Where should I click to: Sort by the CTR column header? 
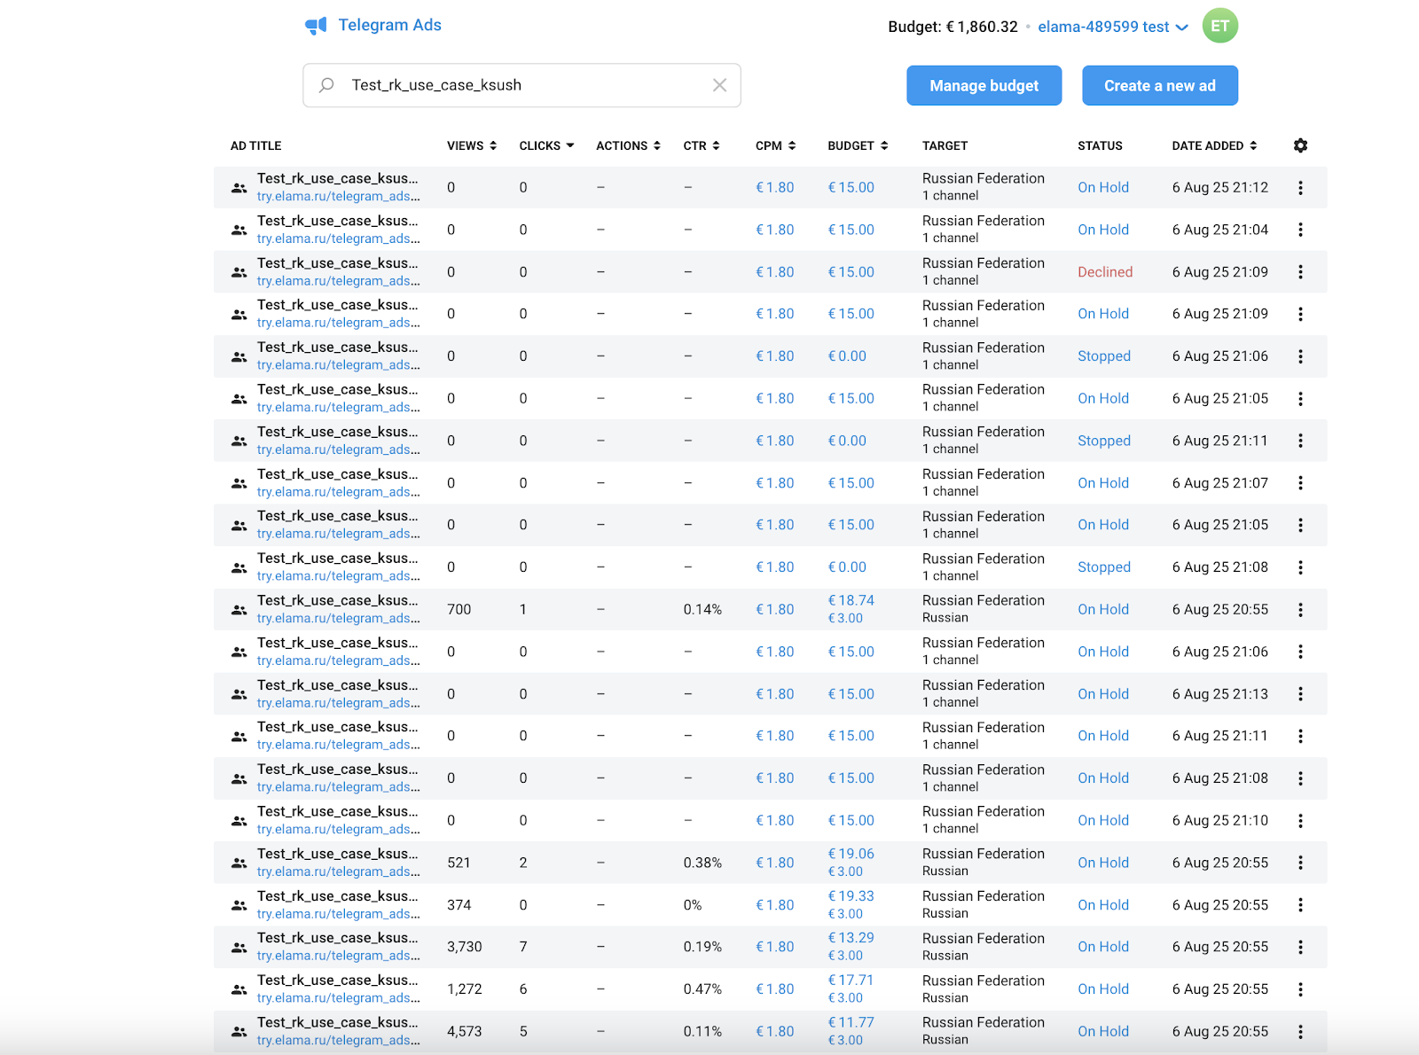[701, 145]
